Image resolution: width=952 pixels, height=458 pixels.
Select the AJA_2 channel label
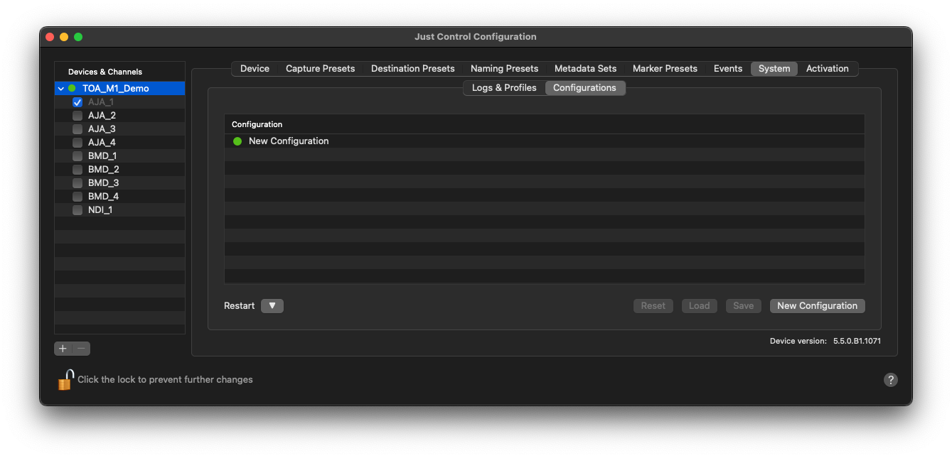point(102,116)
